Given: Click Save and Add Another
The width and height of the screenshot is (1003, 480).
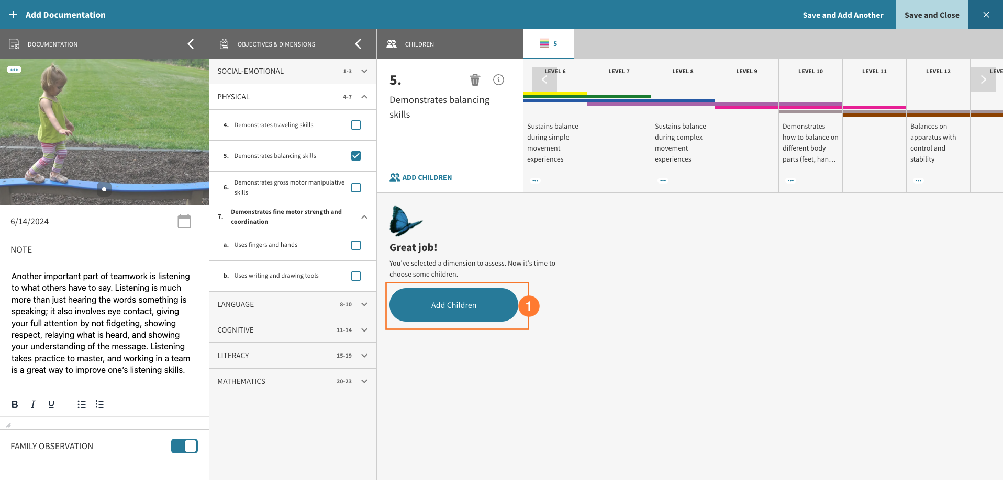Looking at the screenshot, I should tap(842, 15).
